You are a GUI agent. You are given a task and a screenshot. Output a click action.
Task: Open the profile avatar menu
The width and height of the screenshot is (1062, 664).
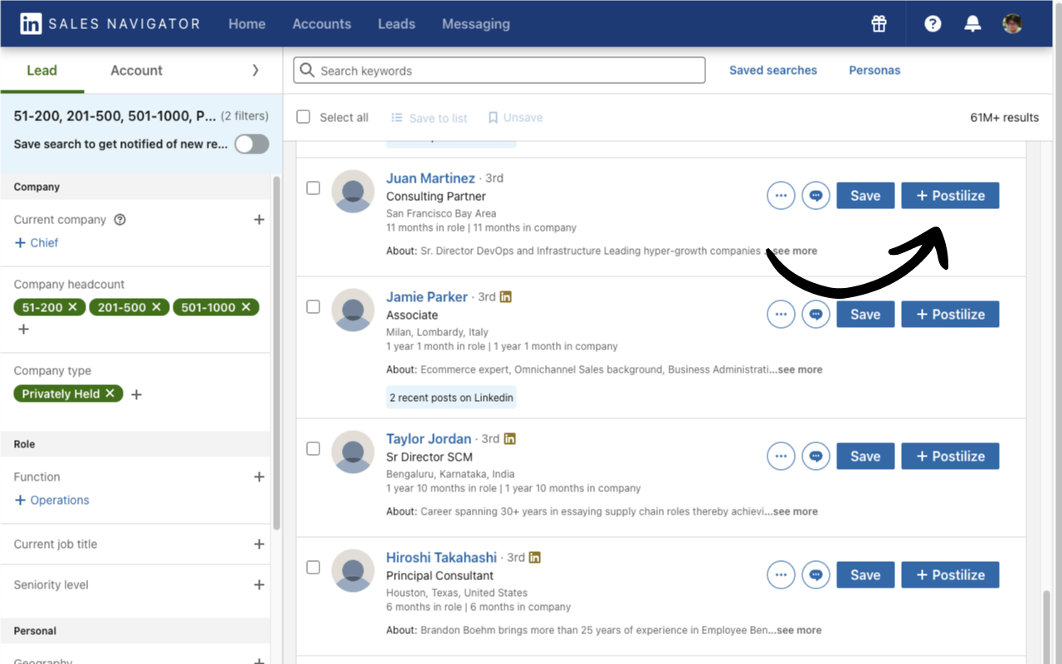click(x=1011, y=24)
